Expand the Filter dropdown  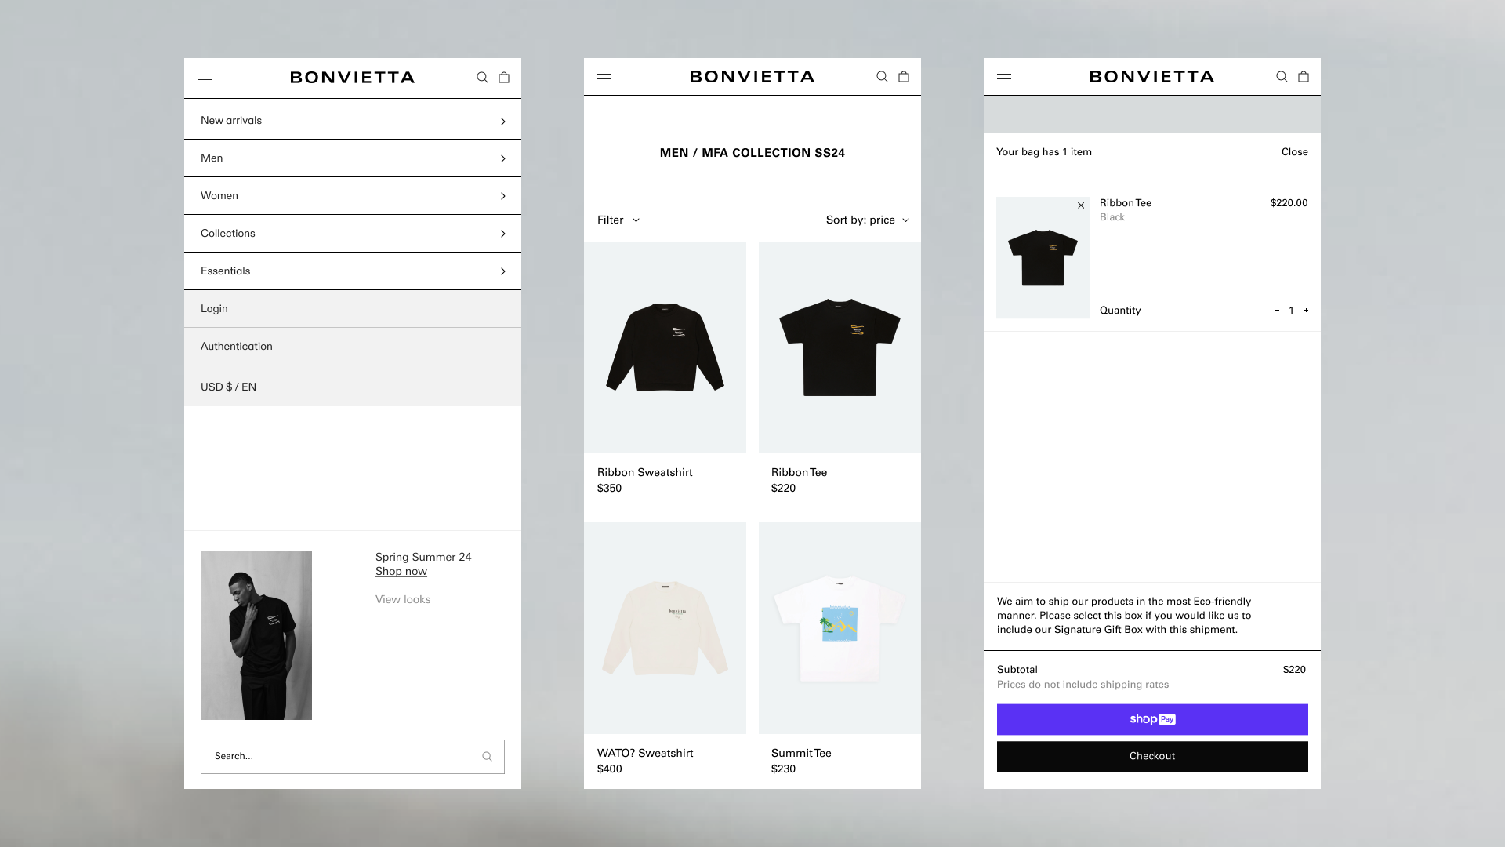point(618,220)
